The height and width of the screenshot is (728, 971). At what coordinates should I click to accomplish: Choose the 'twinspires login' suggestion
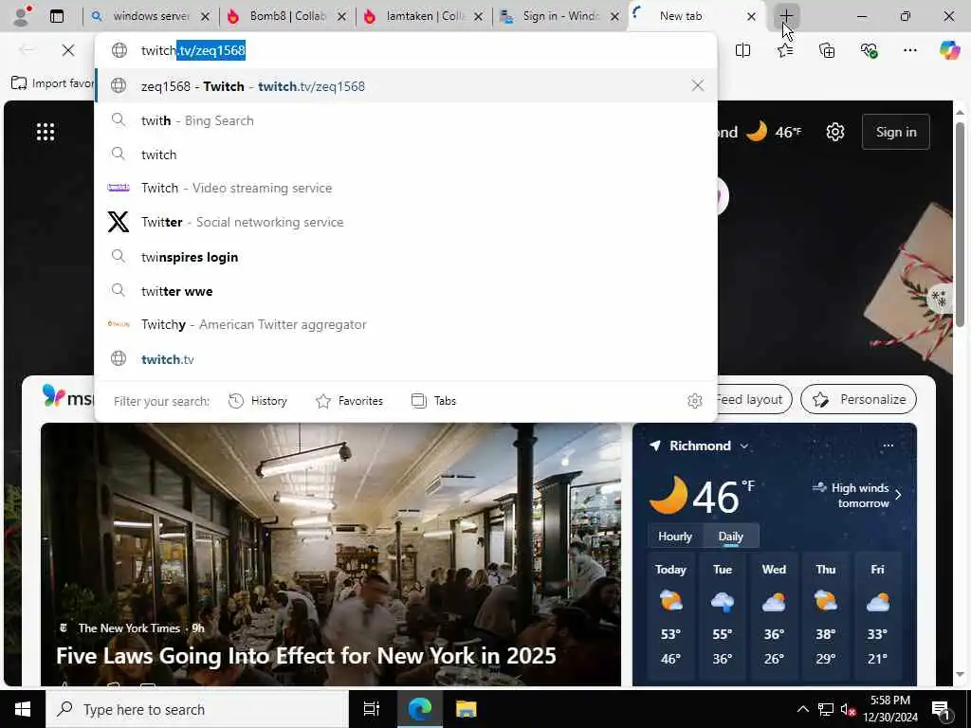tap(406, 256)
